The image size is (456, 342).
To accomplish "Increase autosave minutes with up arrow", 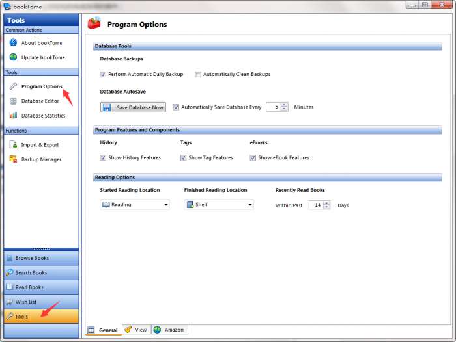I will click(x=284, y=105).
